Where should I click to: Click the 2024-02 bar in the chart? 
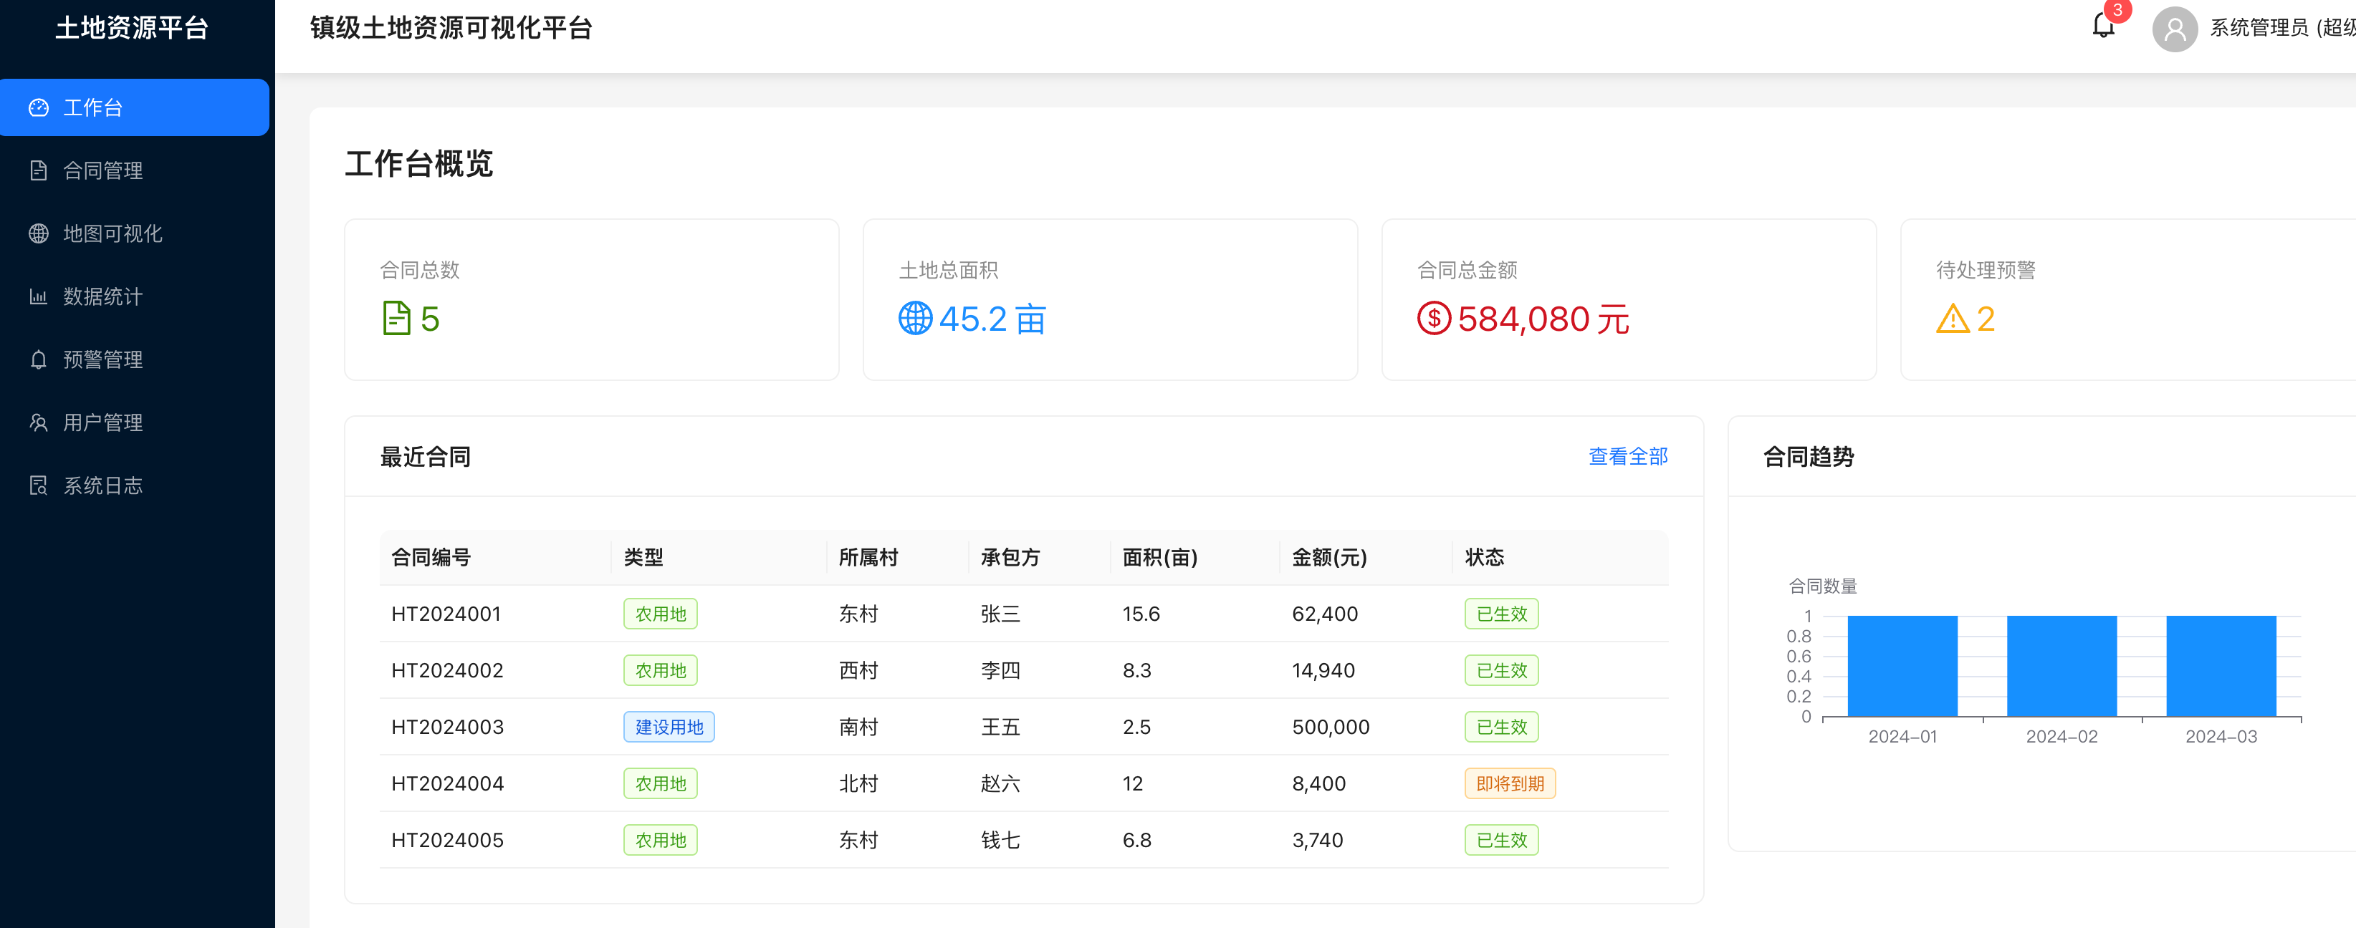pyautogui.click(x=2061, y=666)
